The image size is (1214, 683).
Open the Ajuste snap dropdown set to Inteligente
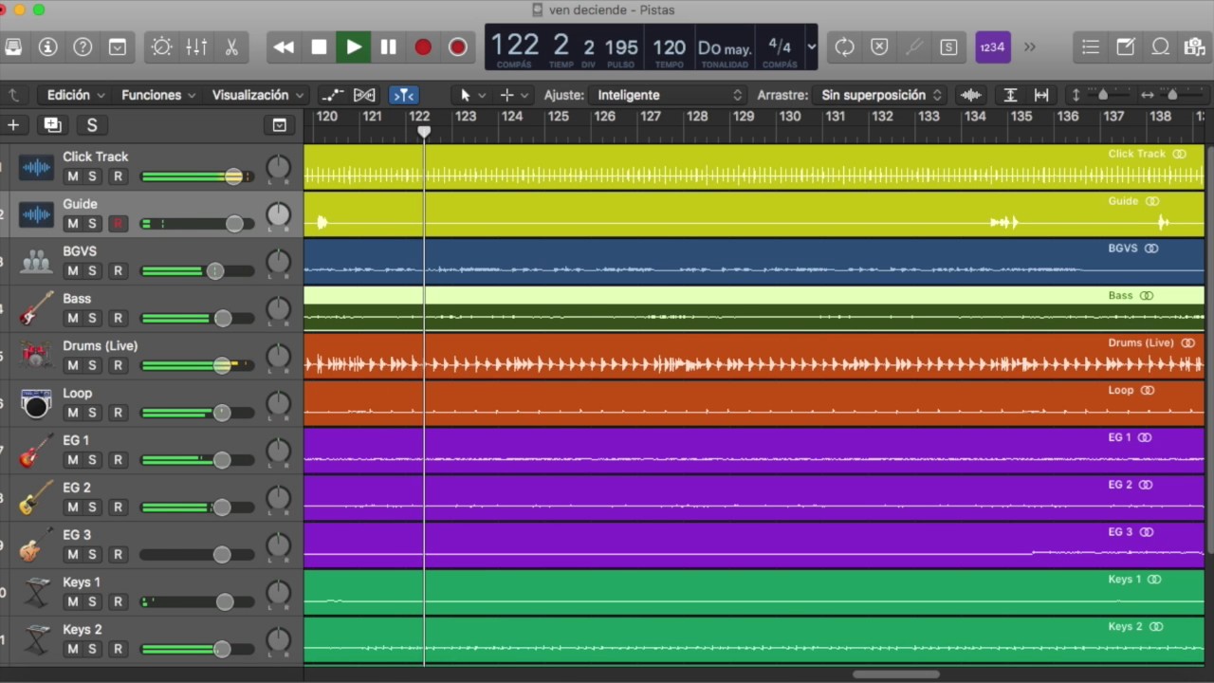[668, 95]
